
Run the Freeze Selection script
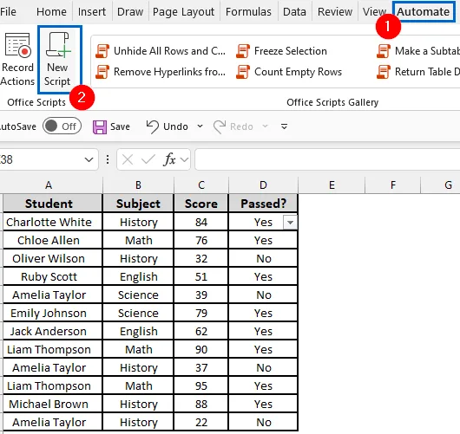pos(281,51)
